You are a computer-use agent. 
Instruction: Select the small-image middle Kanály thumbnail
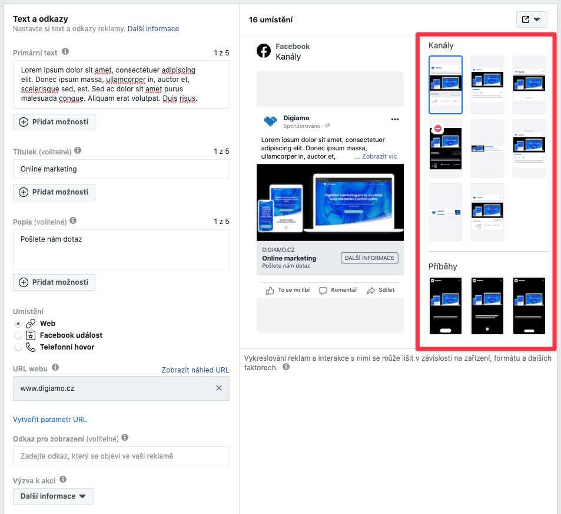[x=487, y=149]
